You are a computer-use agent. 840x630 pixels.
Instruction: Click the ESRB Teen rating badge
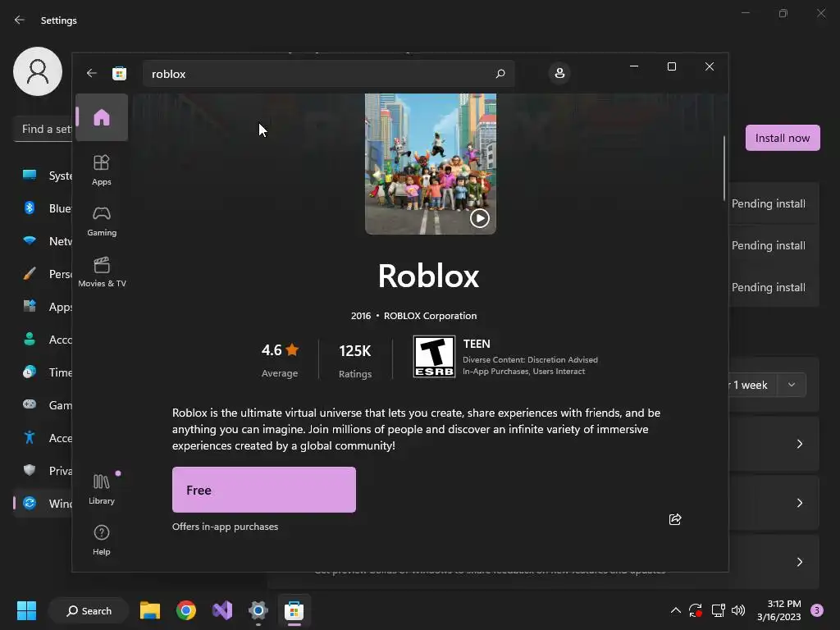[434, 356]
